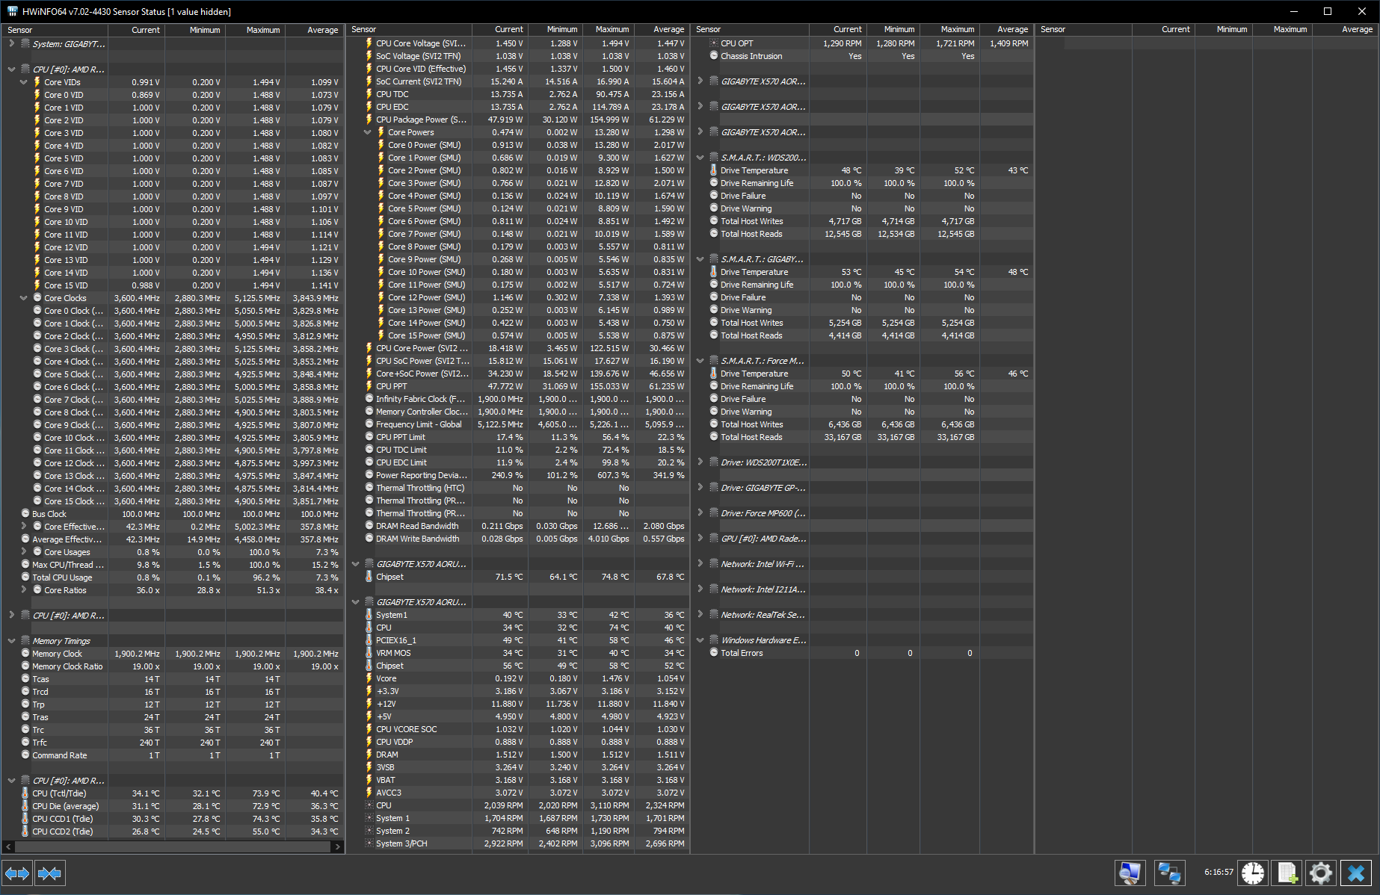Select the Infinity Fabric Clock row
1380x895 pixels.
tap(524, 399)
